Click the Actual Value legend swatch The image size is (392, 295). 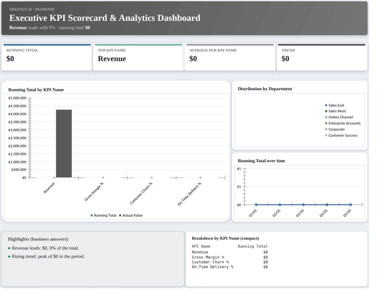coord(120,215)
